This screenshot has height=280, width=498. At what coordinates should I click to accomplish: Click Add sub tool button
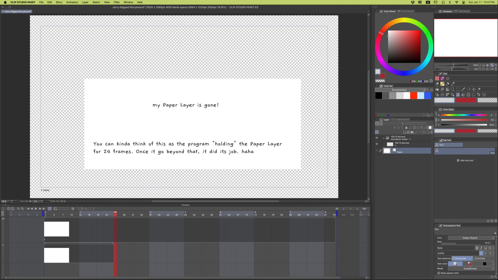pyautogui.click(x=465, y=160)
